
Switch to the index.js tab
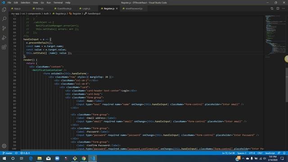[x=39, y=9]
